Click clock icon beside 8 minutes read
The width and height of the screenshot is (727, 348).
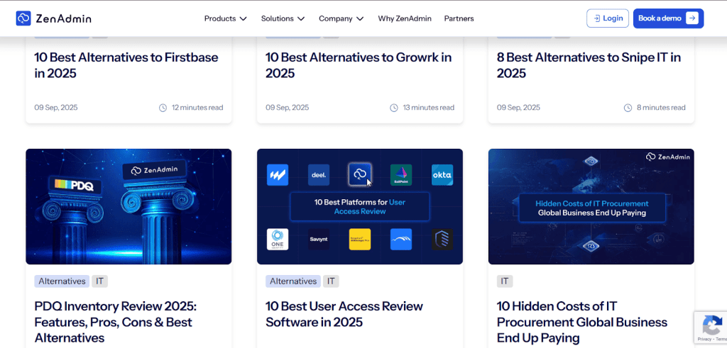click(x=628, y=108)
